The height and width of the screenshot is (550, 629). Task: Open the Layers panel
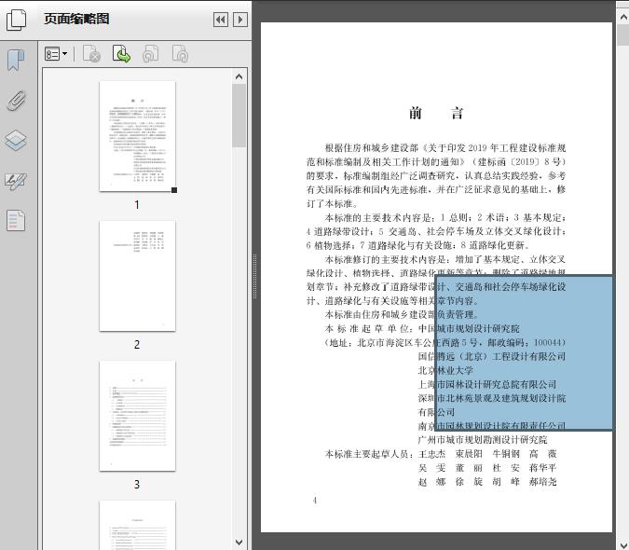coord(16,141)
